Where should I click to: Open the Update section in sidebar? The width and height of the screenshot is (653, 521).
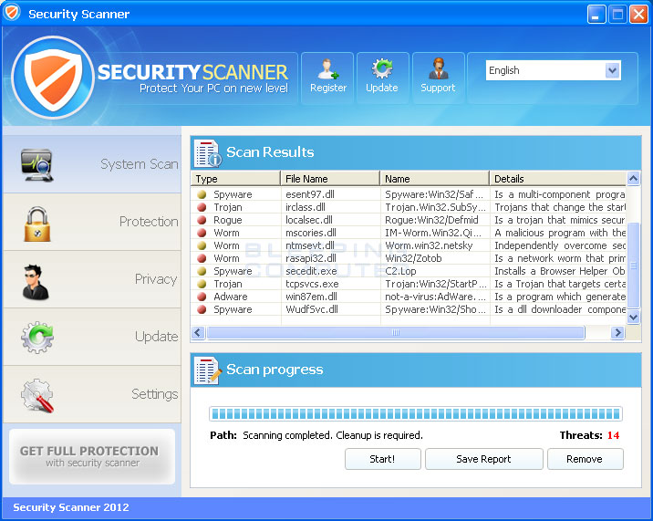click(91, 337)
